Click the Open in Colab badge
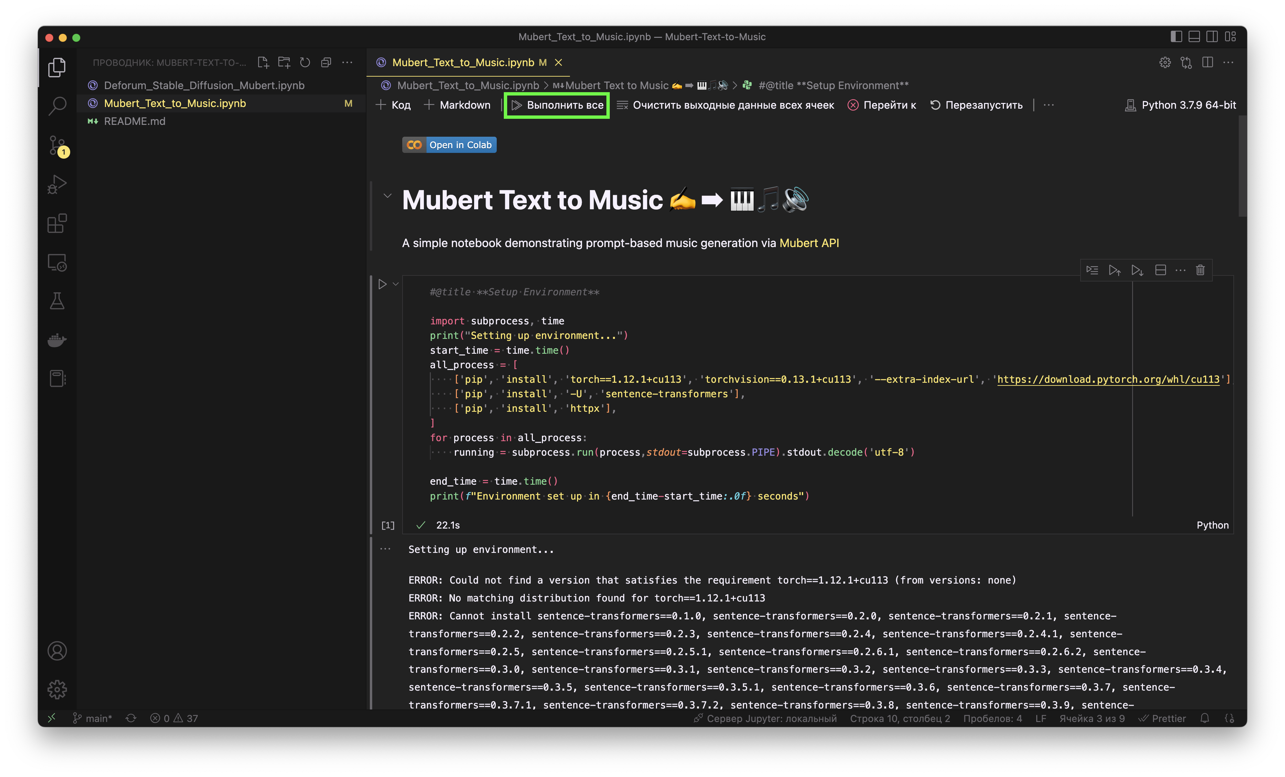Image resolution: width=1285 pixels, height=777 pixels. click(x=449, y=145)
